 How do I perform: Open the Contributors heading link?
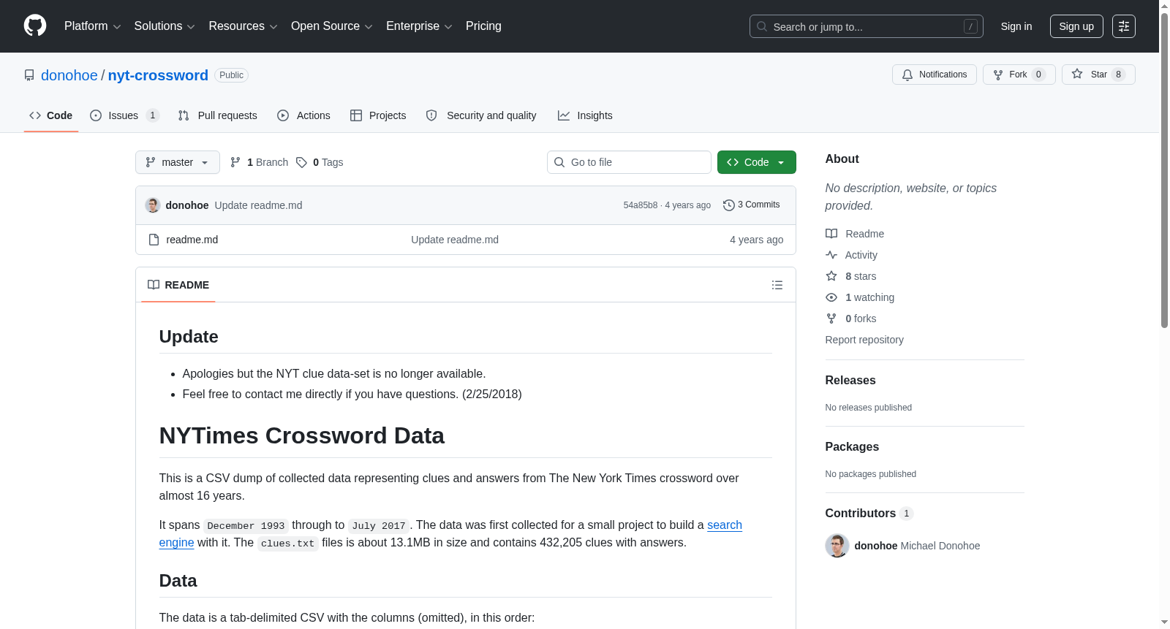click(869, 514)
